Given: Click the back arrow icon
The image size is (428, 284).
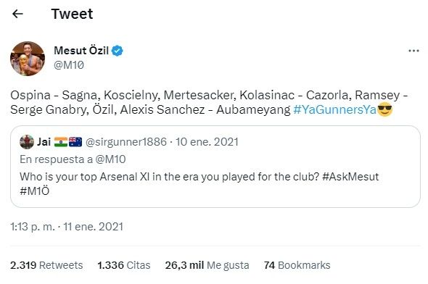Looking at the screenshot, I should point(17,14).
